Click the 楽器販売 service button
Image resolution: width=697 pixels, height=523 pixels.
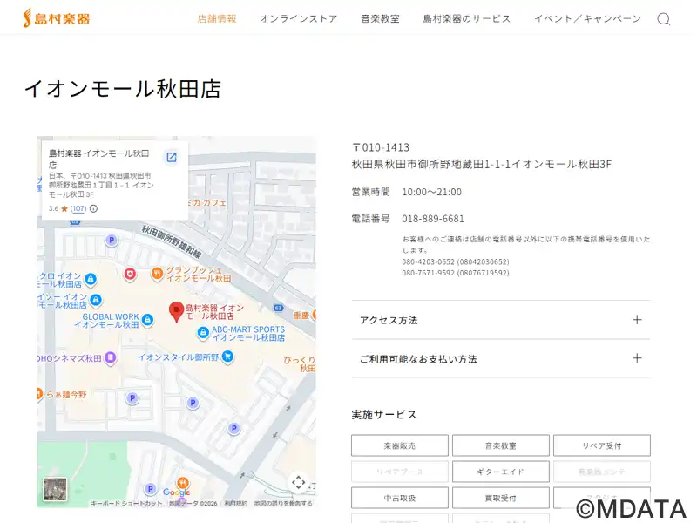coord(399,445)
